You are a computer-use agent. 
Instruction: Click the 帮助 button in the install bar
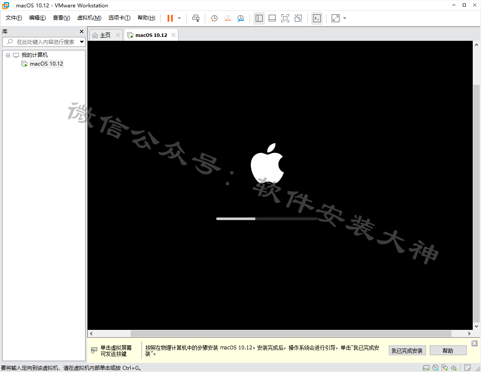point(448,351)
